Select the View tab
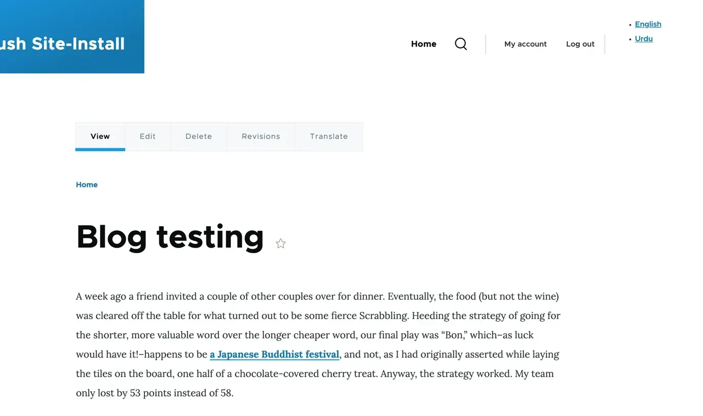The image size is (703, 416). 100,136
